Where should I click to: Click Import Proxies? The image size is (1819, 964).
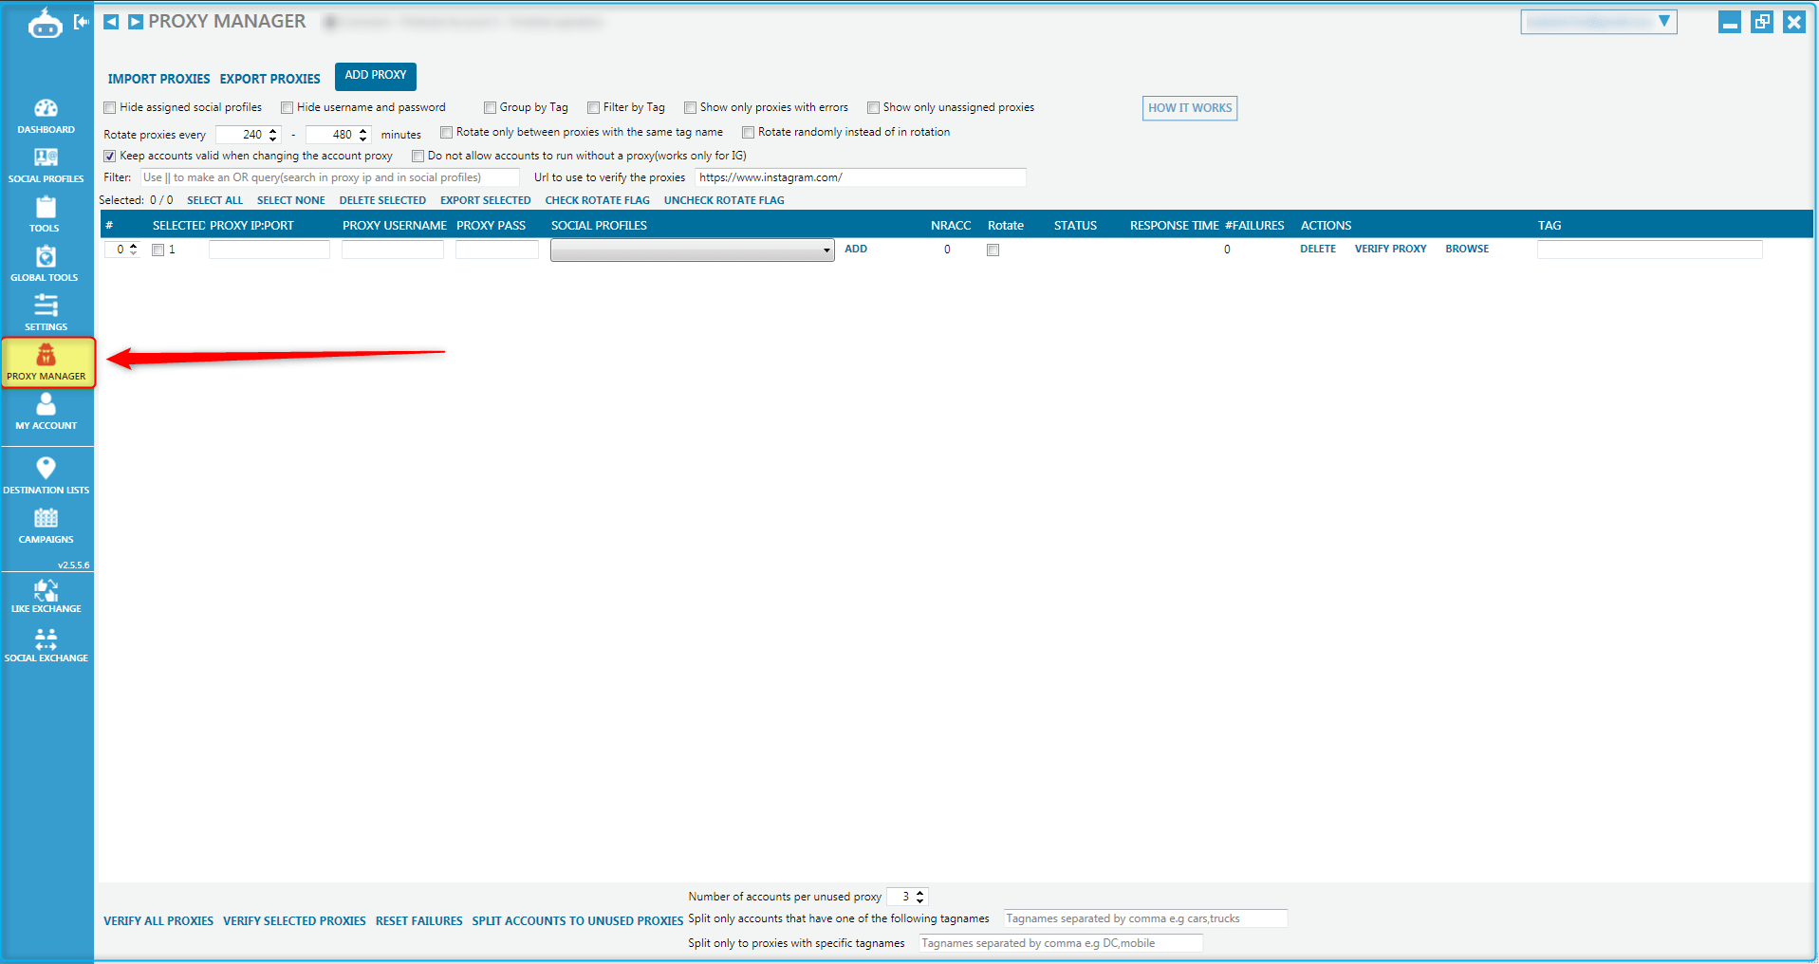[x=158, y=79]
